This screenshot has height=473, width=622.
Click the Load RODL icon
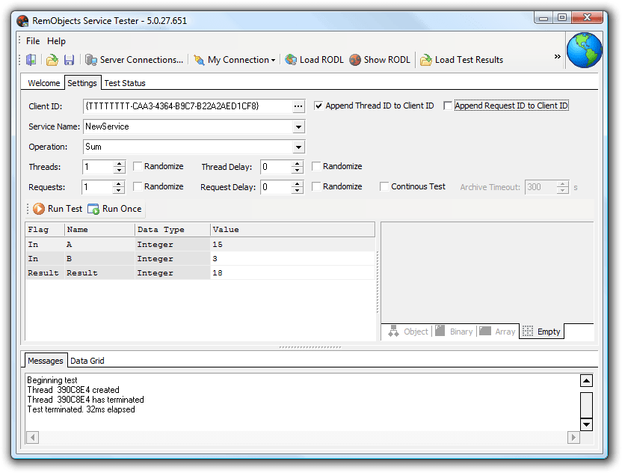(291, 60)
